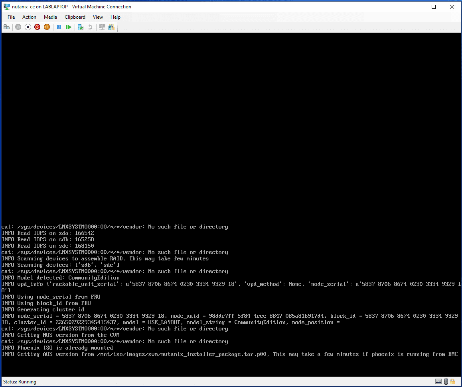
Task: Reset the VM using the green play icon
Action: click(x=69, y=27)
